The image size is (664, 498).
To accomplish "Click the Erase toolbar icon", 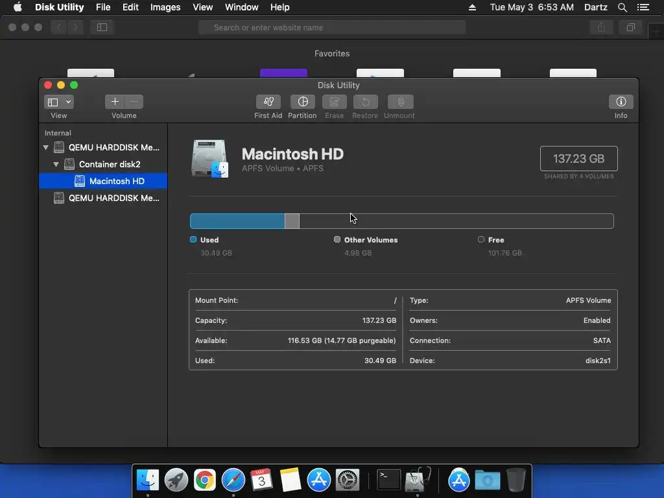I will [334, 102].
